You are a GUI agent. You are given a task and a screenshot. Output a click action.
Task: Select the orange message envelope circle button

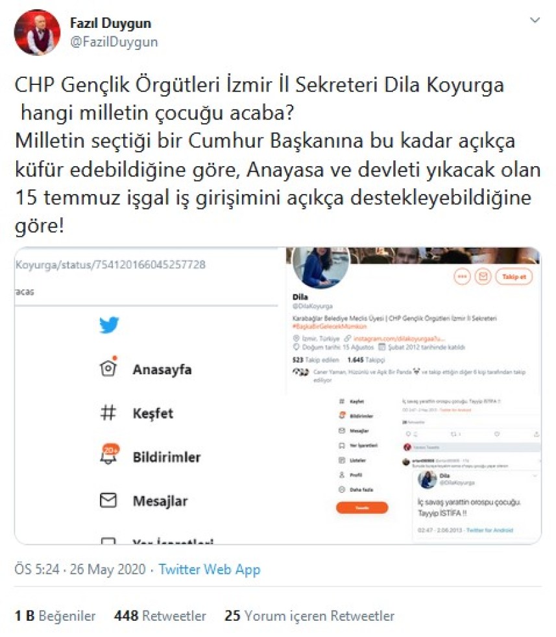[x=483, y=276]
